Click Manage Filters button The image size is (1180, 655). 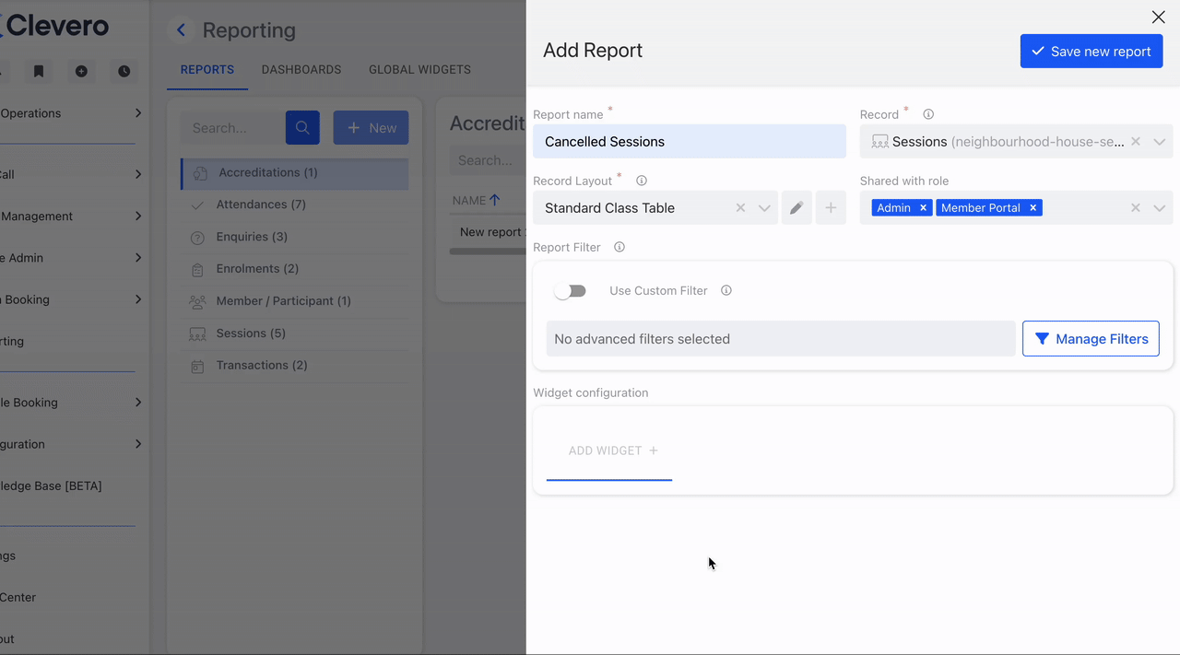1091,339
